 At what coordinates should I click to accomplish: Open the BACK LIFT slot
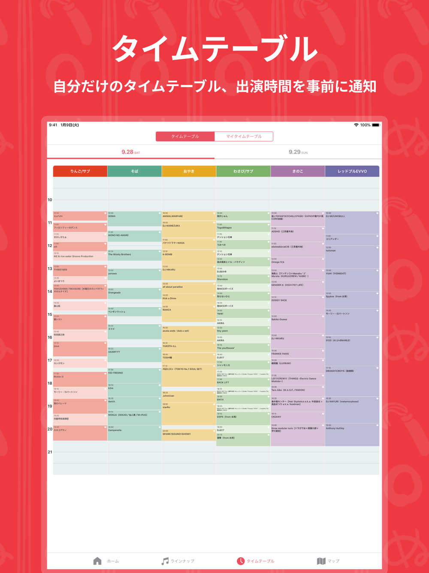(243, 381)
